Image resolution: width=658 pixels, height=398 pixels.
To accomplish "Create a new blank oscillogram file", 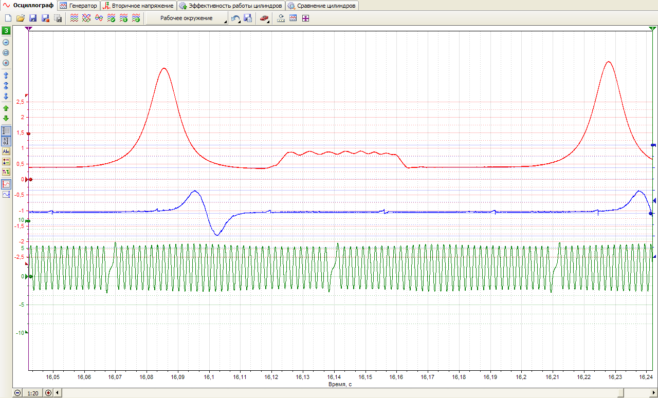I will (8, 18).
